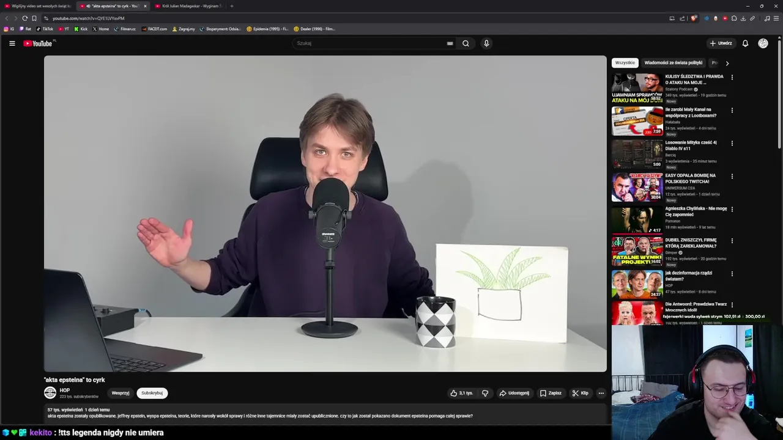Open the FACEIT.com bookmark

click(x=154, y=29)
